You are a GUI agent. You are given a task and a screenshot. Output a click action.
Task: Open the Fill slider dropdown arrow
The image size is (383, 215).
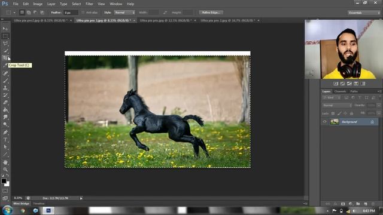click(379, 113)
